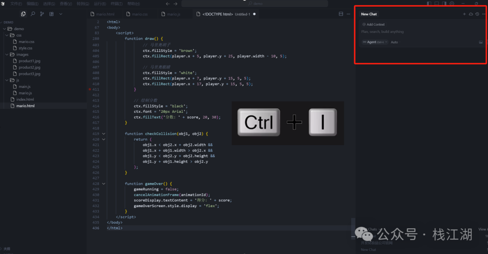Fold gameOver function at line 428
Viewport: 488px width, 254px height.
coord(103,184)
